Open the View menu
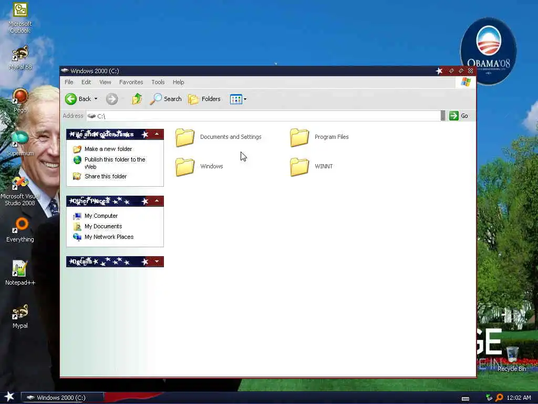The height and width of the screenshot is (404, 538). [105, 82]
